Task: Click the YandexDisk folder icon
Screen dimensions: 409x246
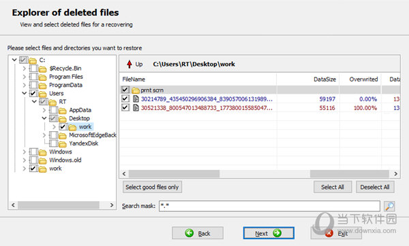Action: pyautogui.click(x=63, y=143)
